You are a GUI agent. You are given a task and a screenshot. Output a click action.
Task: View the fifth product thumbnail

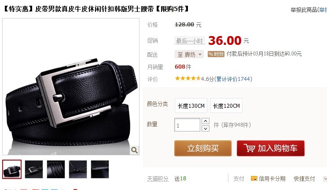coord(100,169)
